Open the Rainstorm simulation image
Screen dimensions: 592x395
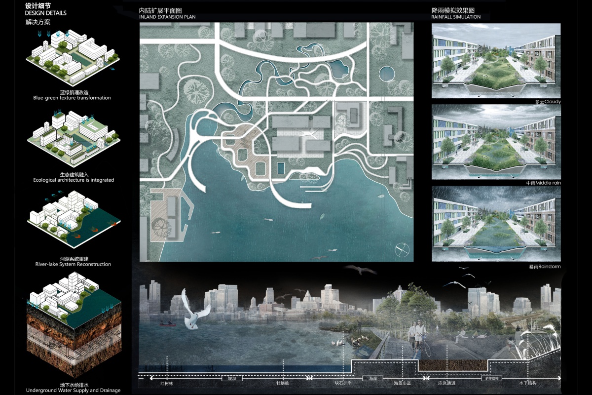click(x=496, y=224)
